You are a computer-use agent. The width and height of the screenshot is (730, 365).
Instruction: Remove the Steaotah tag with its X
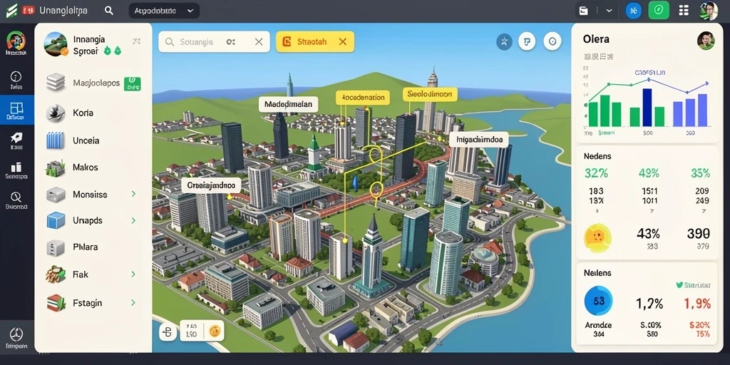[x=343, y=41]
